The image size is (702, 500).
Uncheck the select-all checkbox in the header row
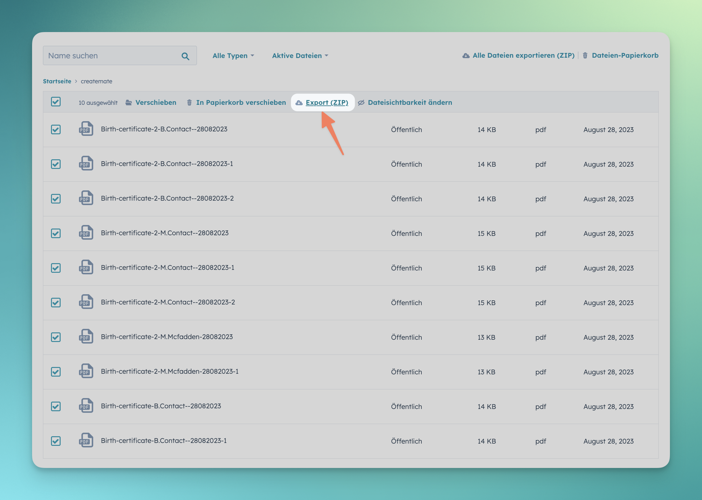[56, 102]
